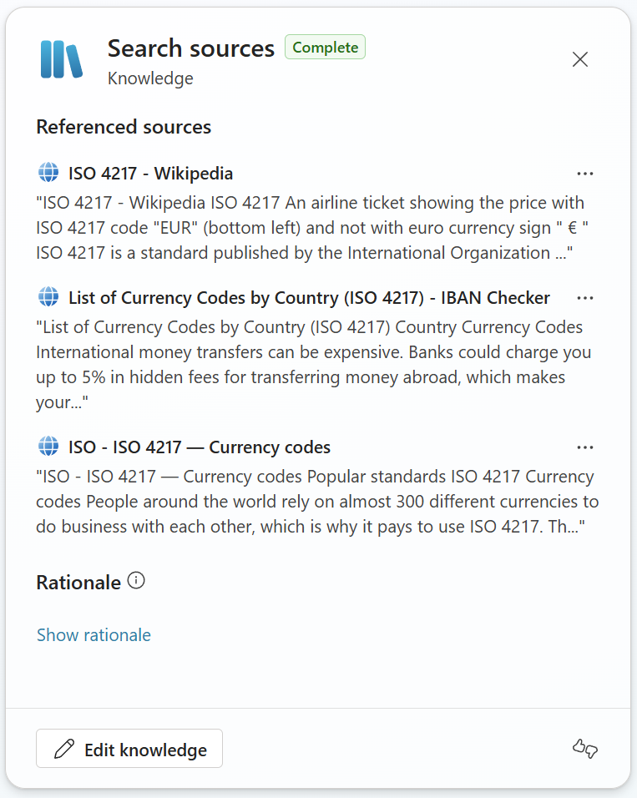Open more options for ISO Currency codes source

coord(585,447)
